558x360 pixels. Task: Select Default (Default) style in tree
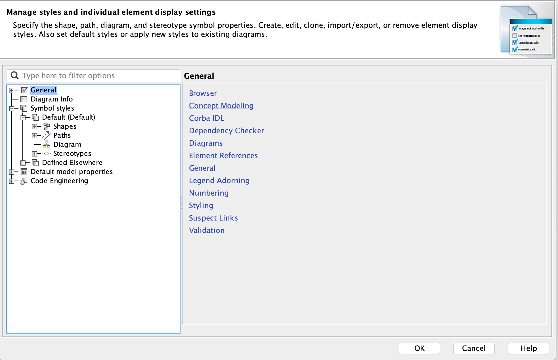pos(68,117)
